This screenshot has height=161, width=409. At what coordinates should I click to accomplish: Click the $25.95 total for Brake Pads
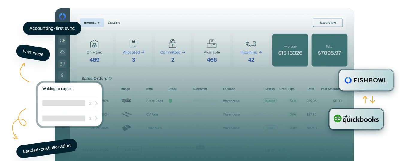click(311, 101)
